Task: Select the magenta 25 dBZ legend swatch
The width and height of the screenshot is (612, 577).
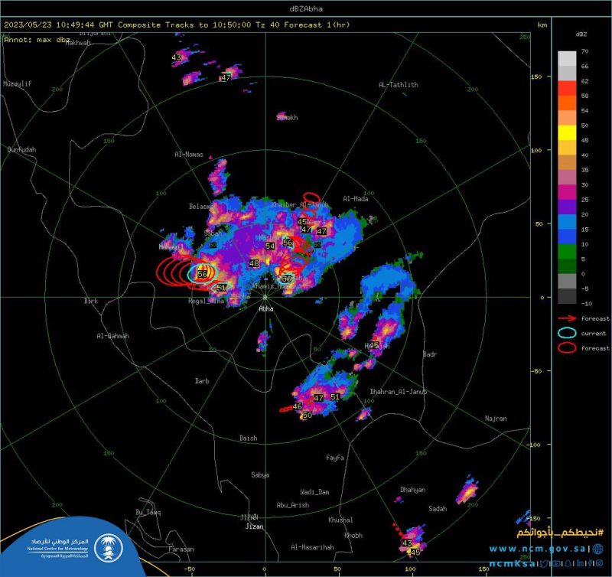Action: 567,191
